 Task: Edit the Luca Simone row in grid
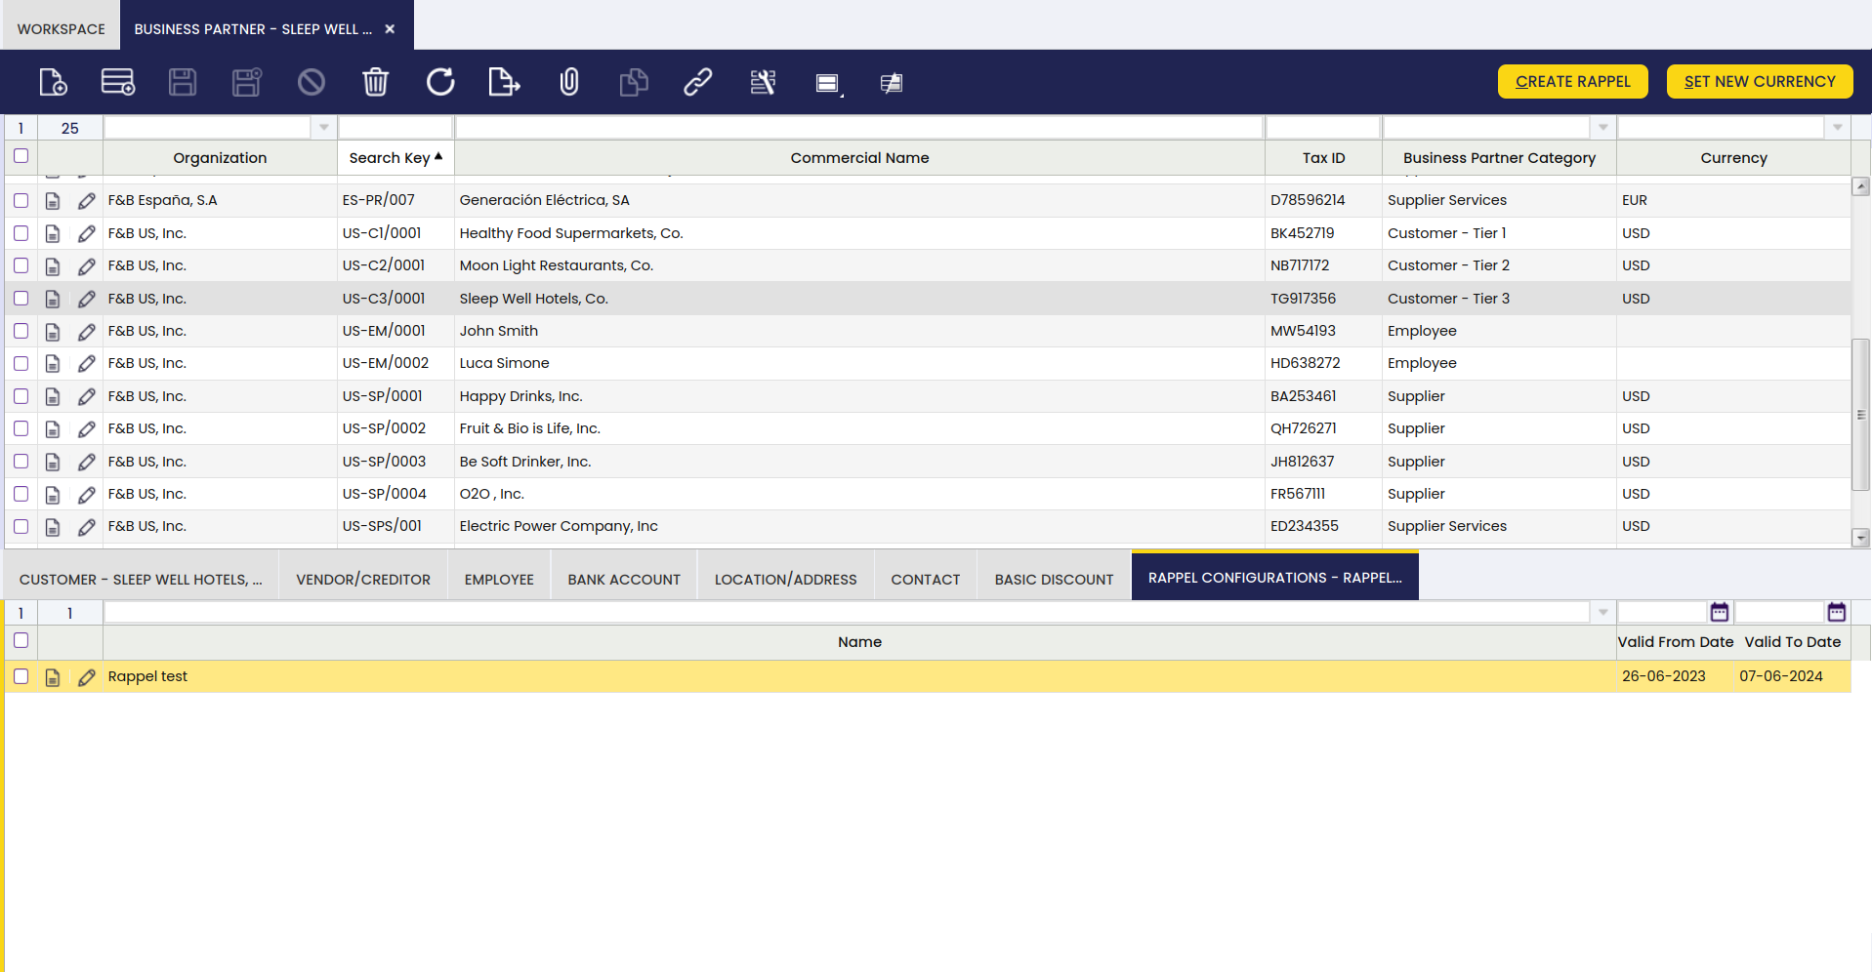click(87, 364)
